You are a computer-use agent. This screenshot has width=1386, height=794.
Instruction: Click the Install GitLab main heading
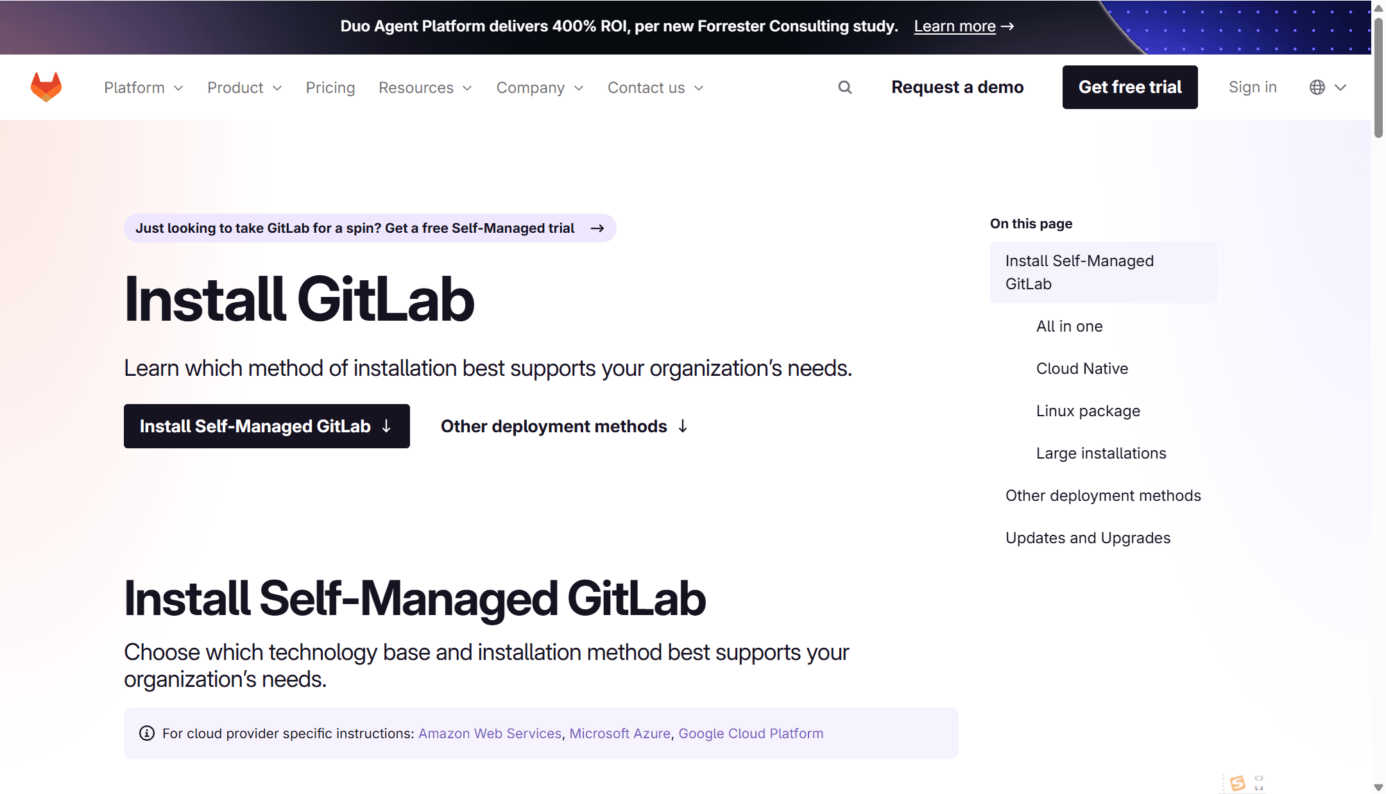[299, 299]
